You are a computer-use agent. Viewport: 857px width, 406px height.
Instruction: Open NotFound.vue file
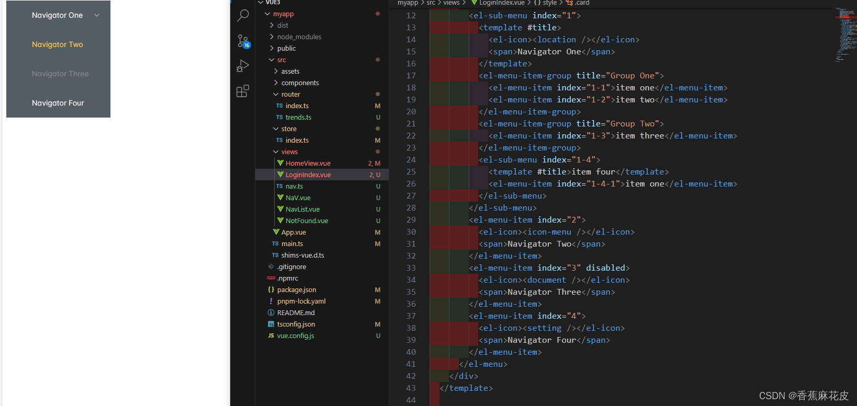point(322,221)
